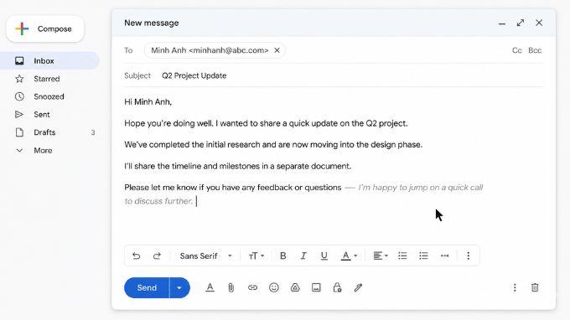
Task: Click the Compose button
Action: [x=45, y=28]
